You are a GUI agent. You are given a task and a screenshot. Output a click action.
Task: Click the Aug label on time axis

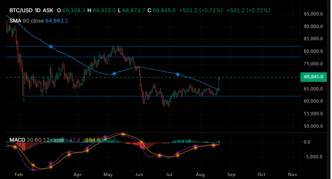200,175
